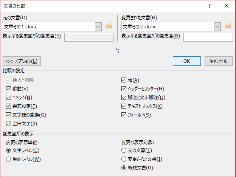Uncheck the ヘッダーとフッター(H) option
The image size is (236, 177).
pyautogui.click(x=124, y=89)
